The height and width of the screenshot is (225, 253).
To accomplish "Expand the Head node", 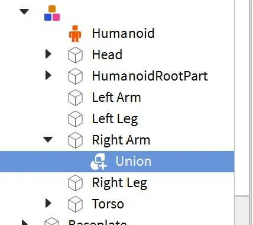I will 48,54.
